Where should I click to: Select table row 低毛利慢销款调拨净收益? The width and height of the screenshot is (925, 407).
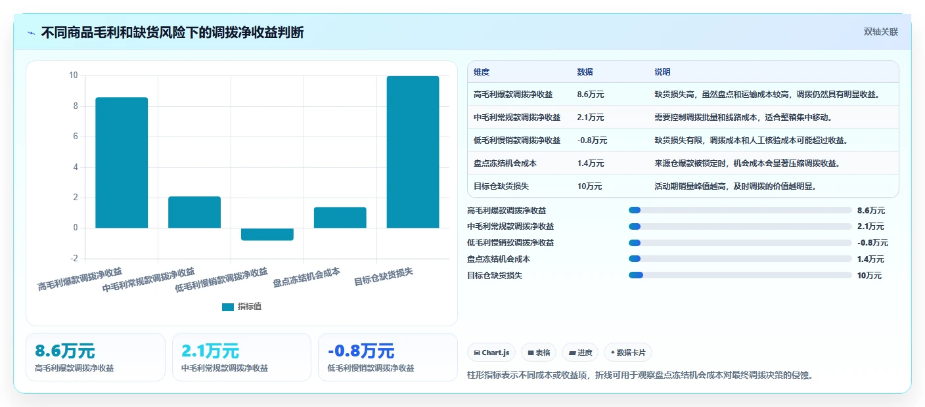[x=683, y=140]
